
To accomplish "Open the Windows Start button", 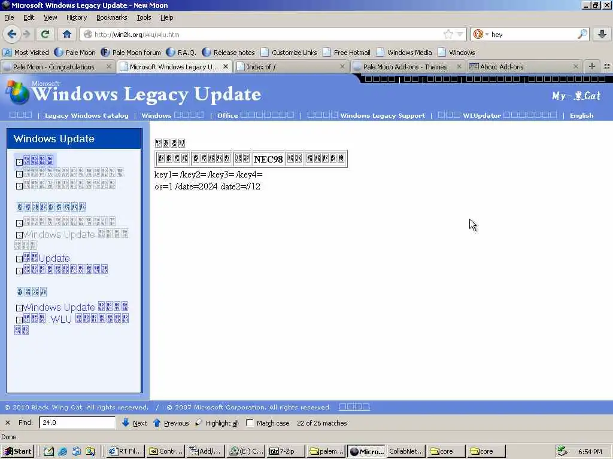I will [x=17, y=451].
